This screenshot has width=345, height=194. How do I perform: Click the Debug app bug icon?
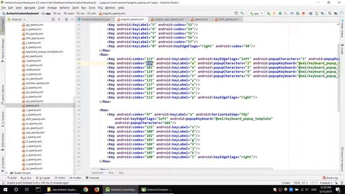tap(280, 13)
